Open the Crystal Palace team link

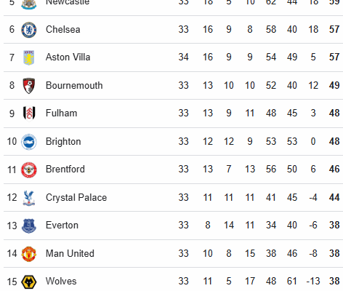click(x=76, y=198)
